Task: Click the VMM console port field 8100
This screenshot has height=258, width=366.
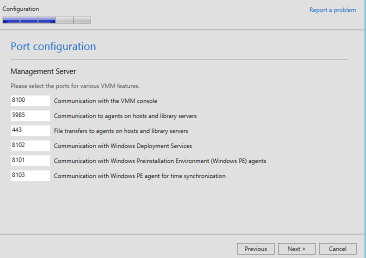Action: point(30,100)
